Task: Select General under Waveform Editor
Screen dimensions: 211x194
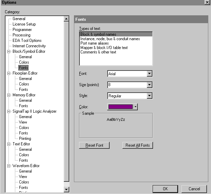Action: (x=25, y=171)
